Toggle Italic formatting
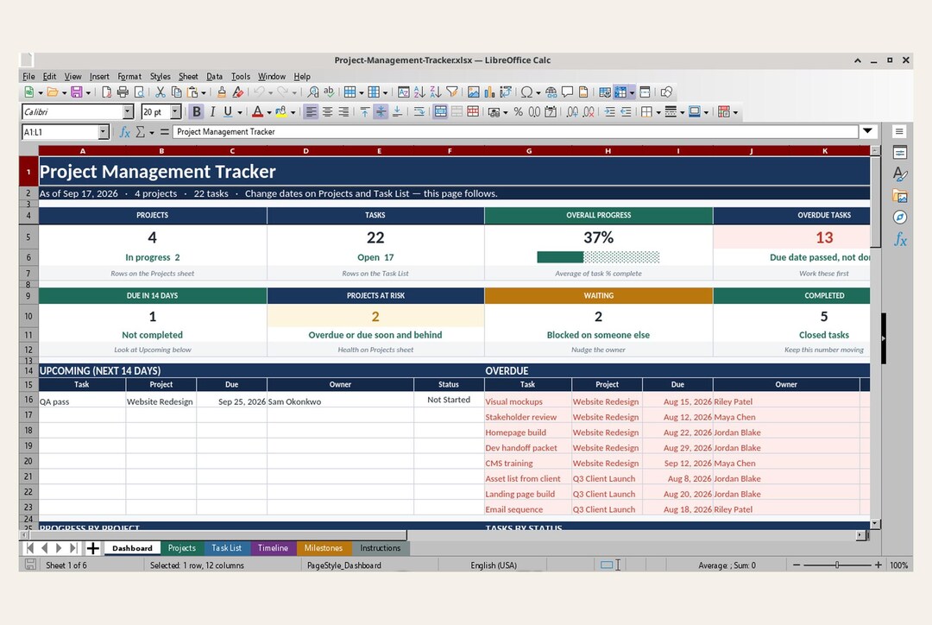Viewport: 932px width, 625px height. [212, 112]
